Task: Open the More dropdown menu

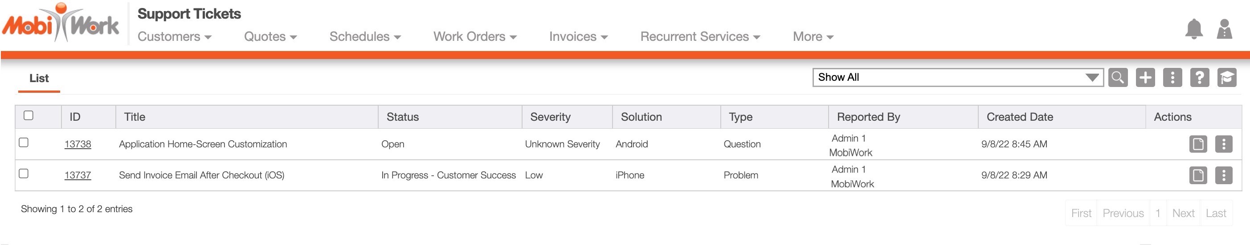Action: [813, 37]
